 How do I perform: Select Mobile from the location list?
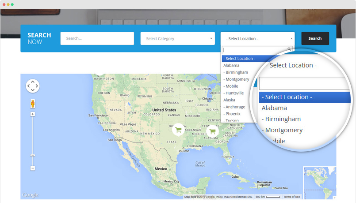pos(231,86)
